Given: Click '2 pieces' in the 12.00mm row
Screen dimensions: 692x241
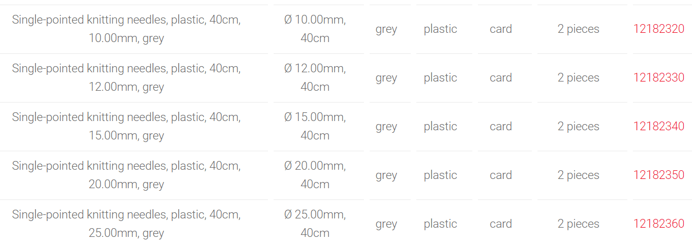Looking at the screenshot, I should 578,78.
